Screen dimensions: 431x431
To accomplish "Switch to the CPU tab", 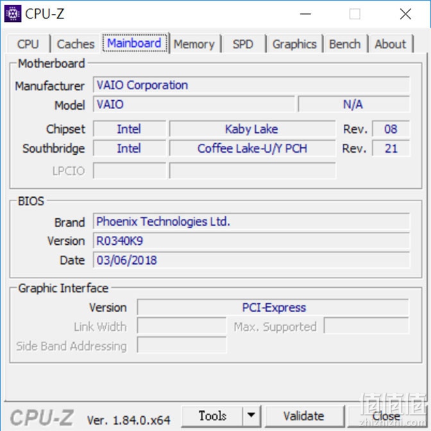I will 28,44.
